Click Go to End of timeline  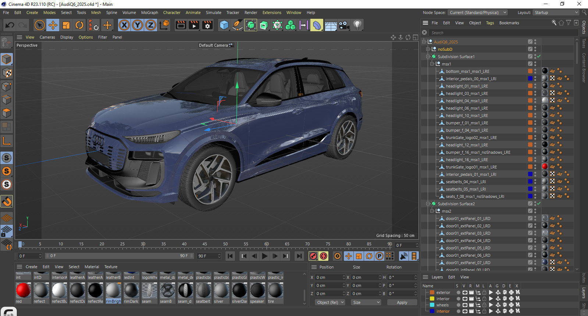299,256
